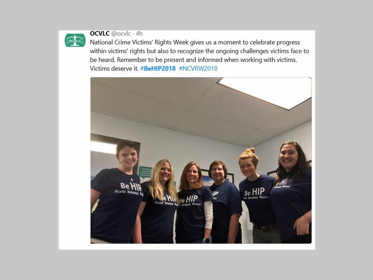Click the white long sleeve in the photo

208,215
